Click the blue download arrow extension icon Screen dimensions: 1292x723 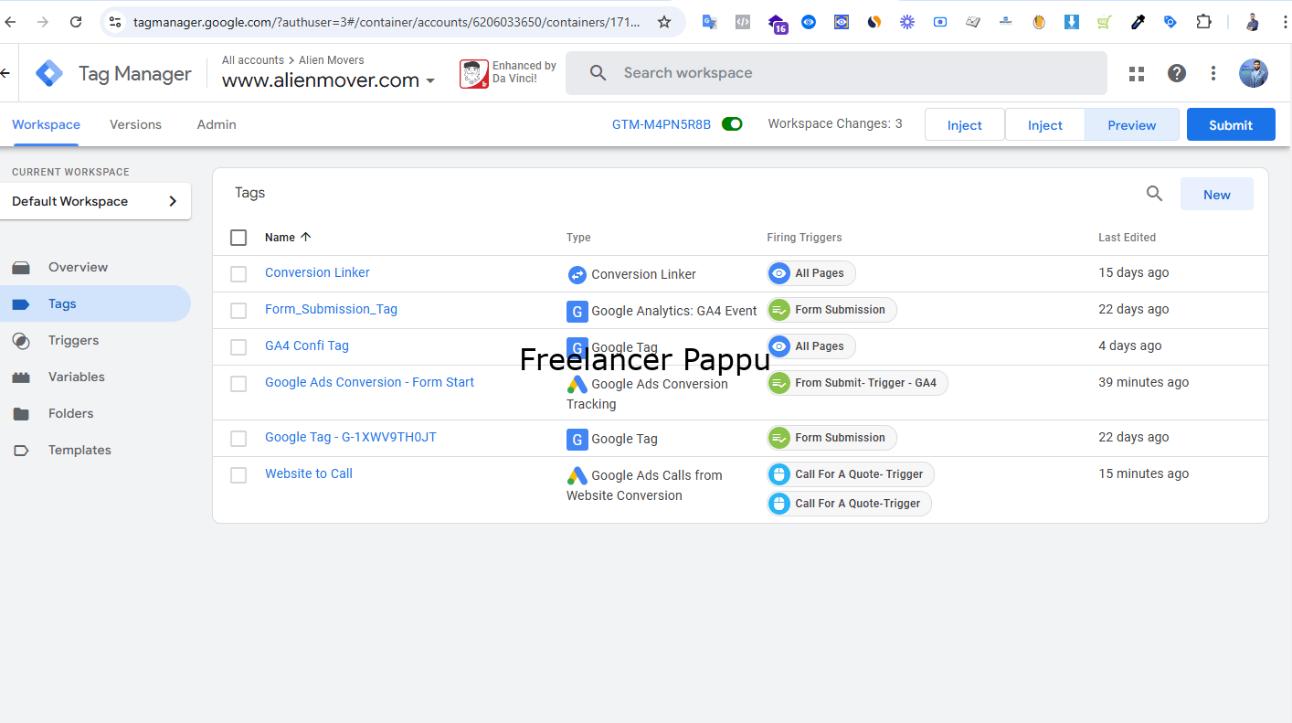(1072, 22)
